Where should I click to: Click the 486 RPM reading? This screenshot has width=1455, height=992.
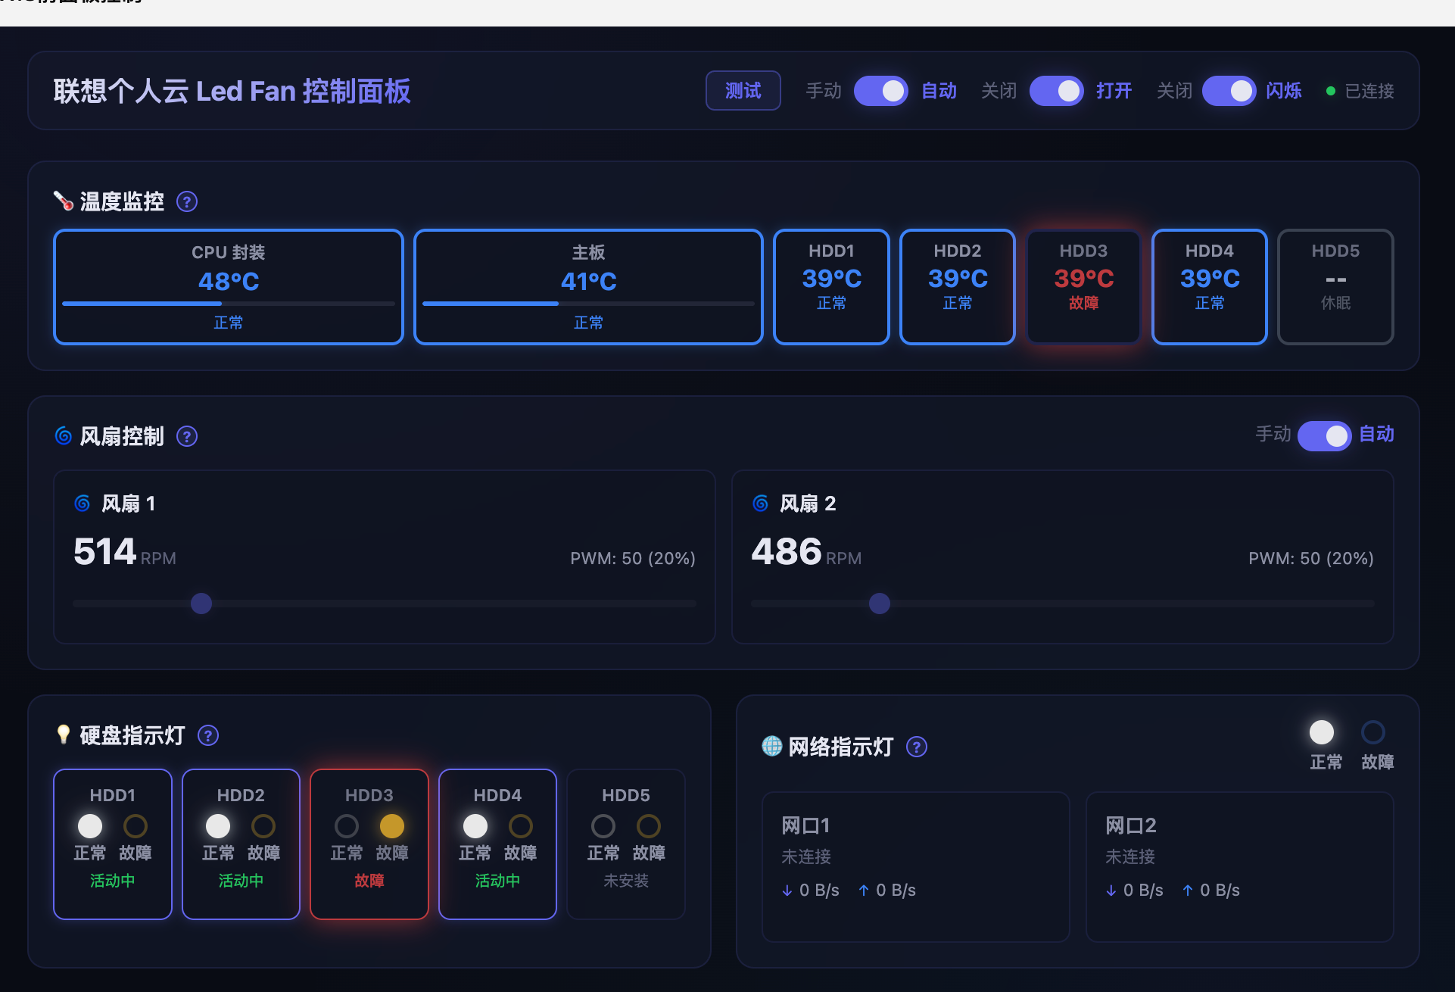pos(806,552)
